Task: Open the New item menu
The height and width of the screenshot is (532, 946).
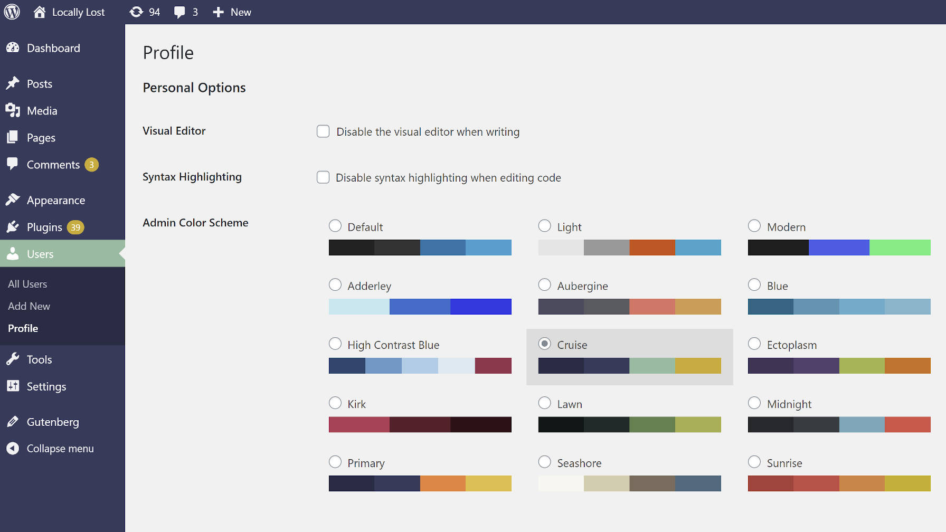Action: click(x=231, y=12)
